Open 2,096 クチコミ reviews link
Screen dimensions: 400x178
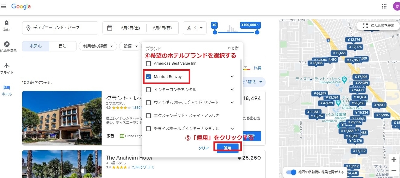point(143,167)
